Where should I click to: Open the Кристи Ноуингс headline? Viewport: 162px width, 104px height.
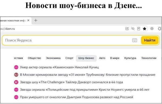coord(85,90)
